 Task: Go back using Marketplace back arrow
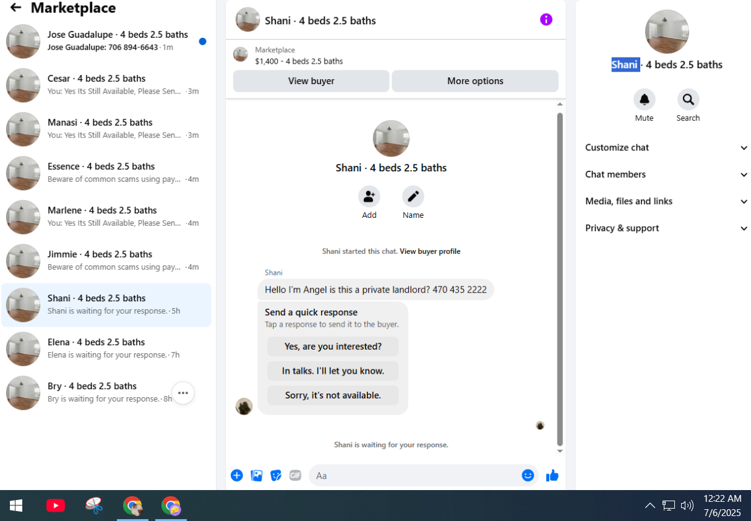(15, 8)
